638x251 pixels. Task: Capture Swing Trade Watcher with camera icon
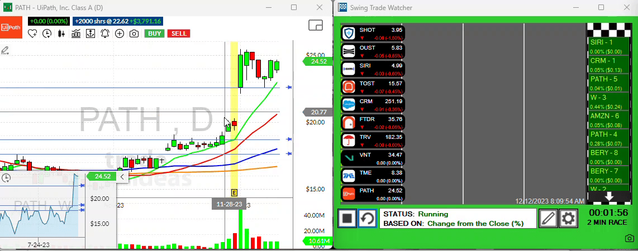630,238
